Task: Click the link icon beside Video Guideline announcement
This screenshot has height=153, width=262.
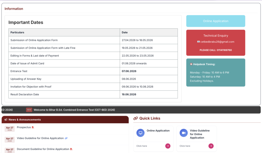Action: 67,138
